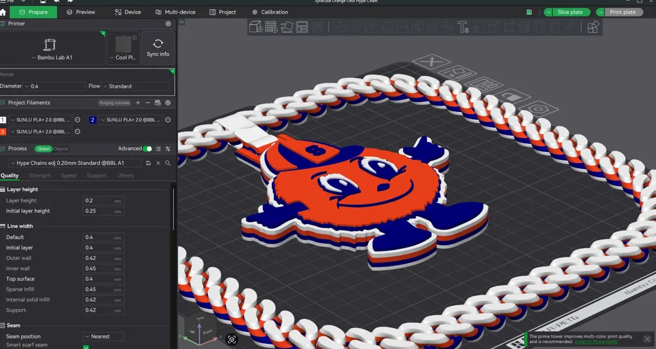Select the Text shape tool
656x349 pixels.
pyautogui.click(x=462, y=27)
